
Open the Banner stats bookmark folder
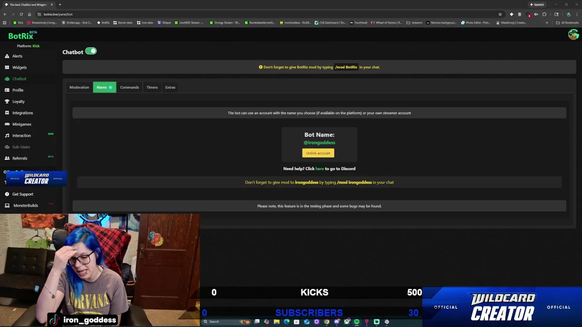(123, 22)
